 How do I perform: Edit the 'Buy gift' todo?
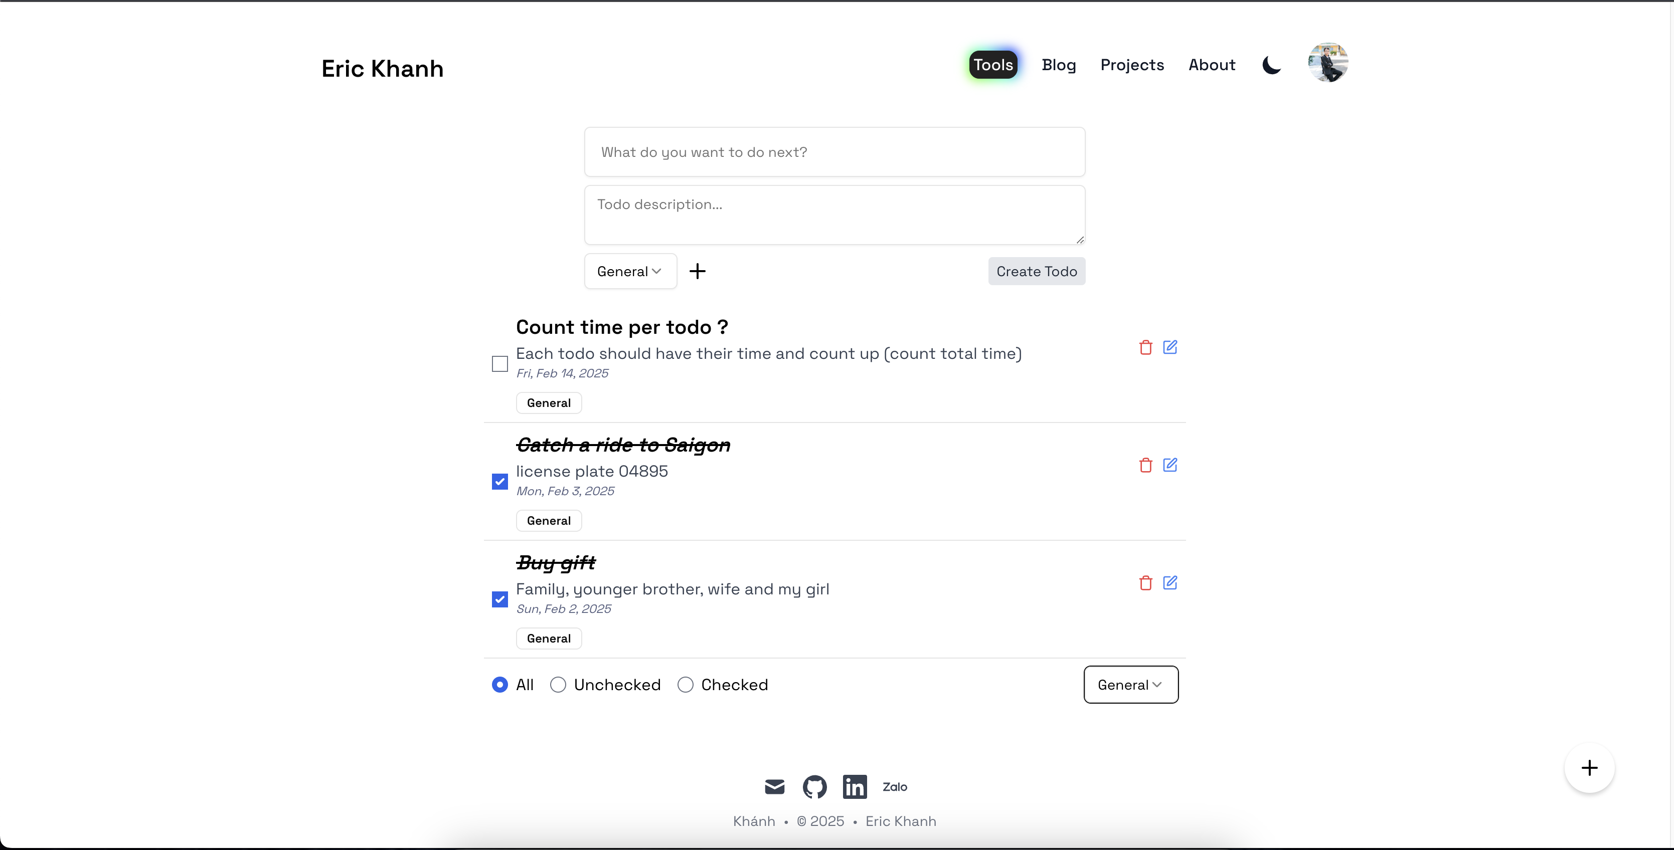1169,582
